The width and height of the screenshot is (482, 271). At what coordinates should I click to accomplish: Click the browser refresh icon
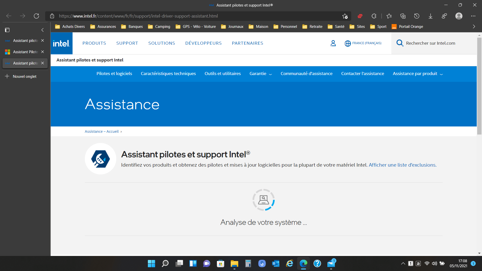(x=36, y=16)
